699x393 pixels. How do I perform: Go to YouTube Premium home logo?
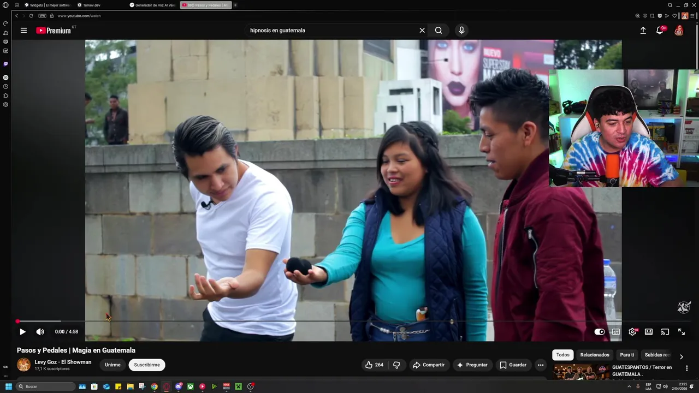54,31
